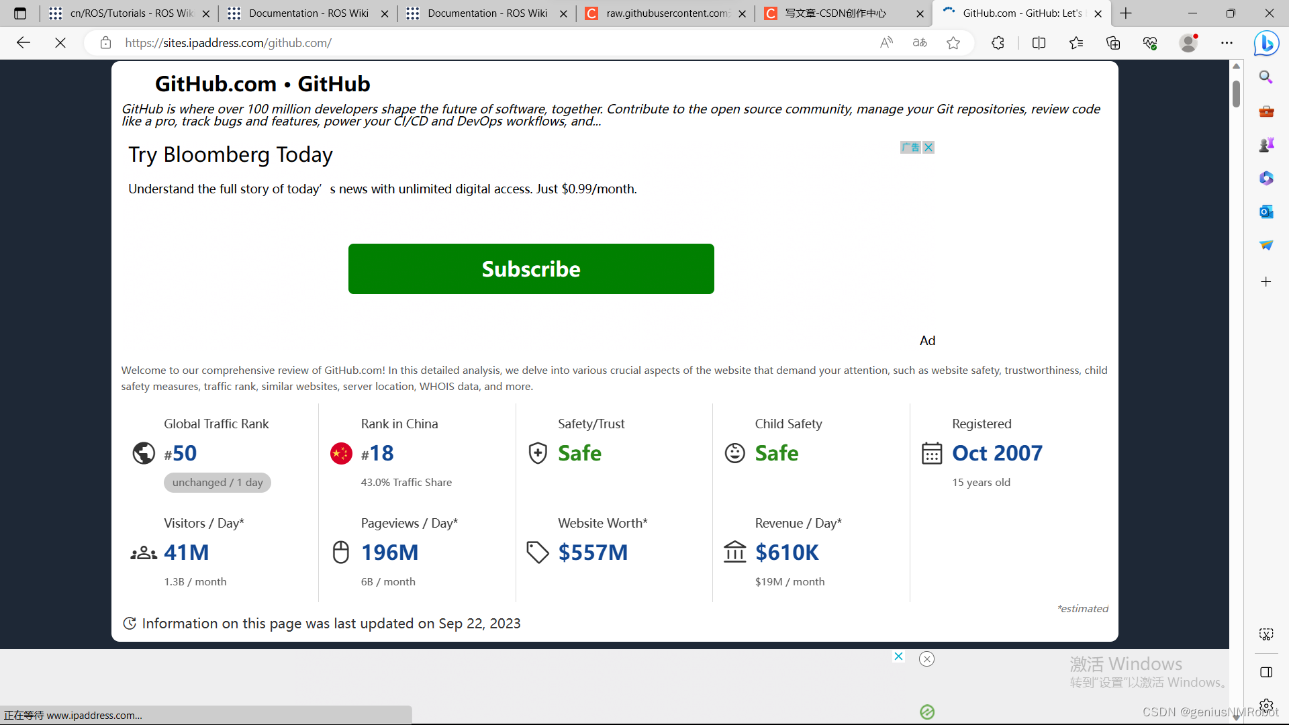Open the Collections icon
This screenshot has width=1289, height=725.
coord(1113,43)
